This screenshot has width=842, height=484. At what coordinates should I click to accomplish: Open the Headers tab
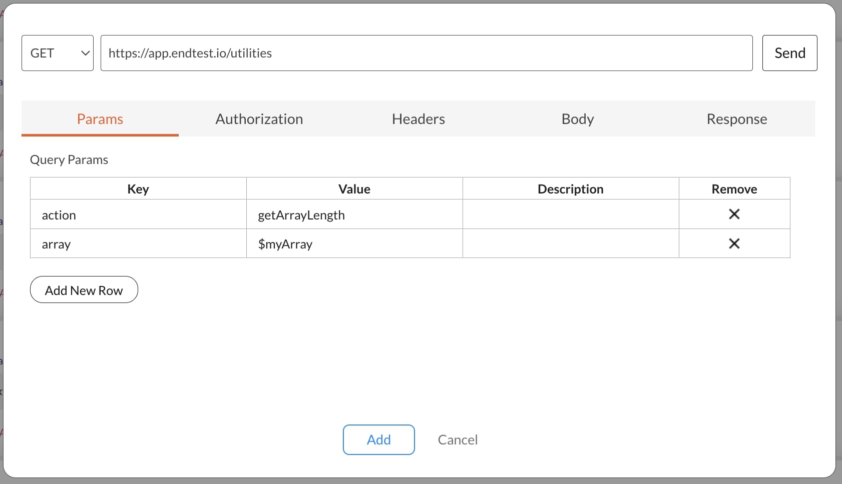418,119
